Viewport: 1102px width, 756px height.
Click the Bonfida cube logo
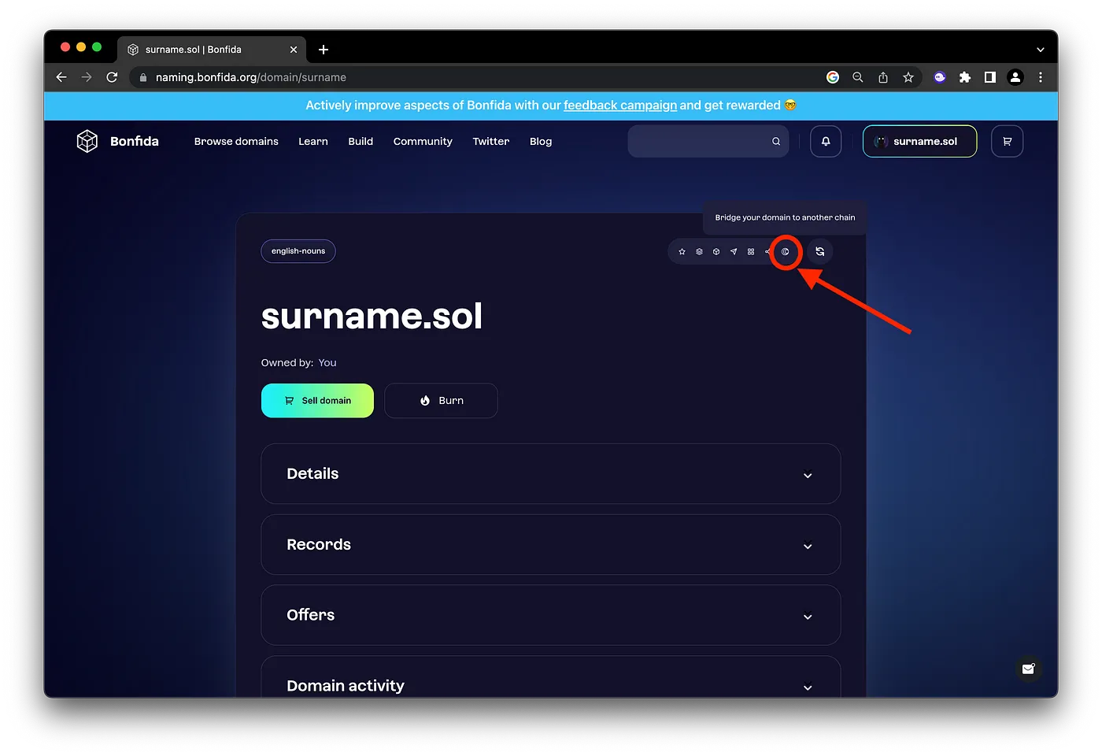[87, 141]
